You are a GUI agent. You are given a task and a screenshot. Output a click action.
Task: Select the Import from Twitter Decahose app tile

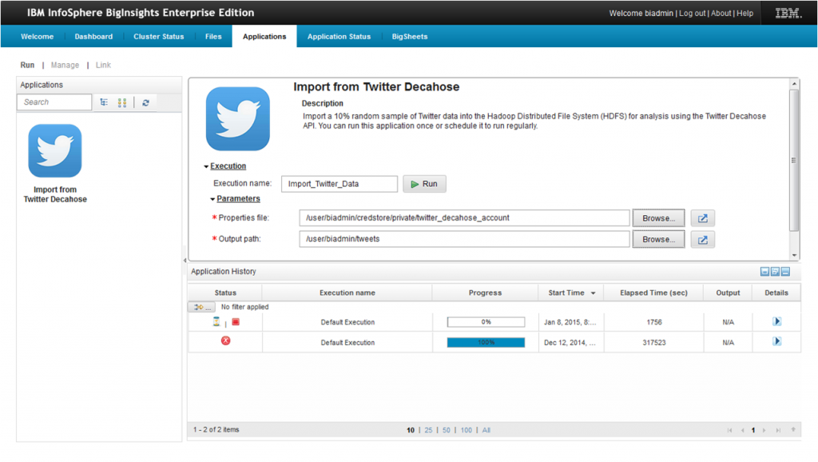click(x=55, y=163)
